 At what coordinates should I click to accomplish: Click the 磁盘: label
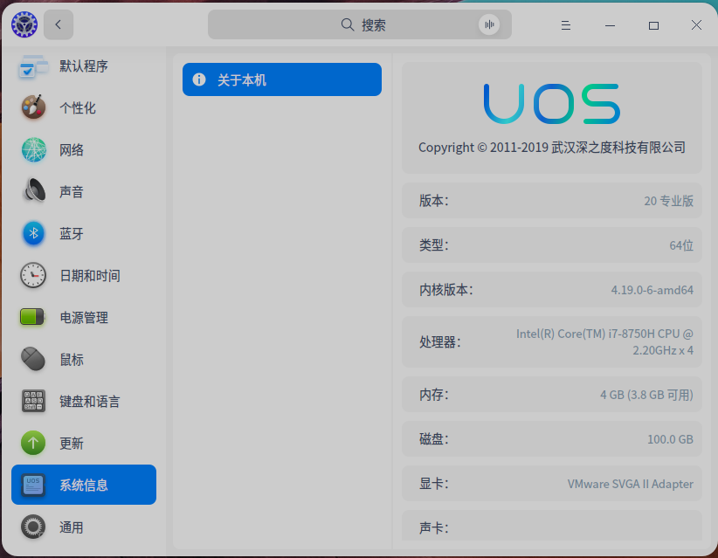point(433,439)
